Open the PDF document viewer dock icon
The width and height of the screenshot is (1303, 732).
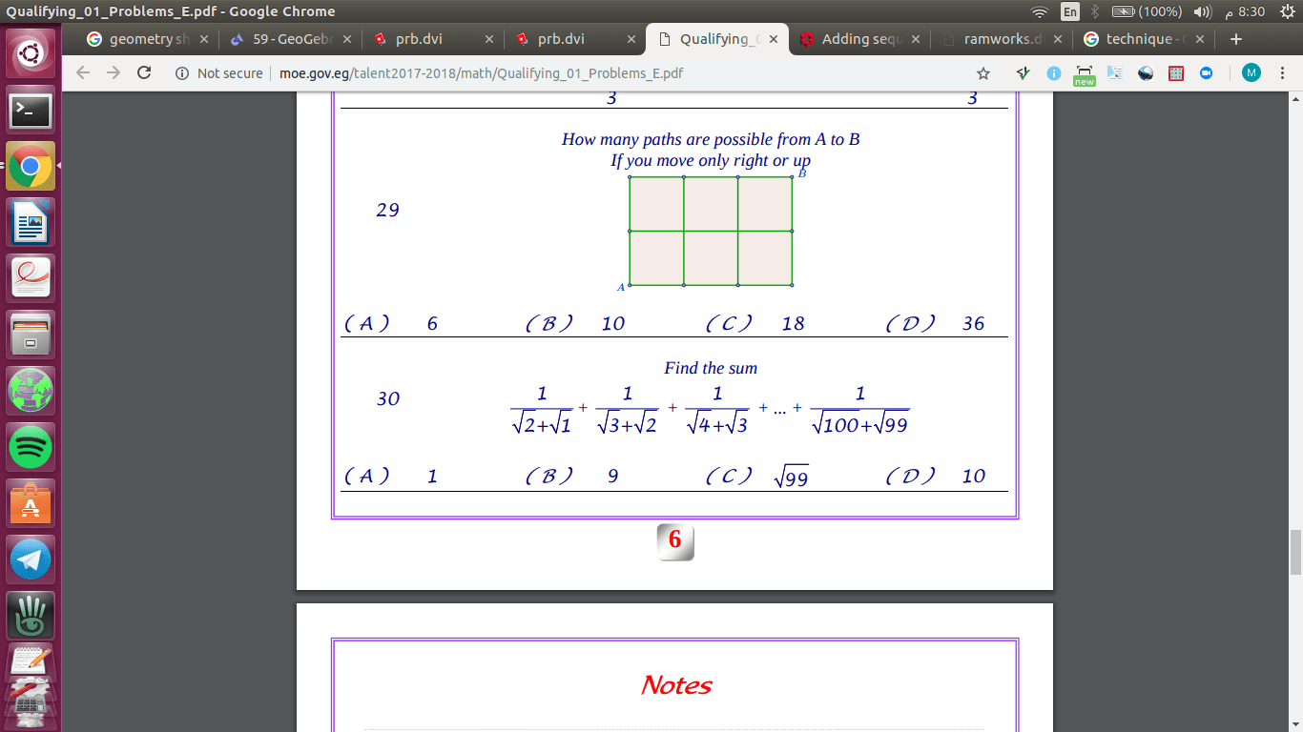click(x=31, y=279)
